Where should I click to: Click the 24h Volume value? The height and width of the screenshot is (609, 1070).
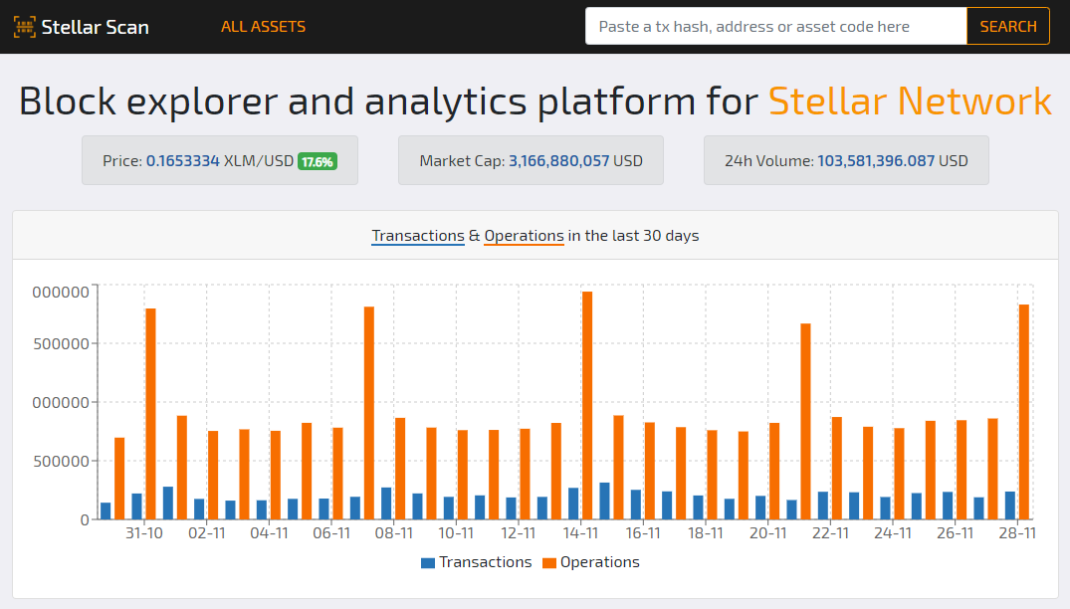pos(876,161)
